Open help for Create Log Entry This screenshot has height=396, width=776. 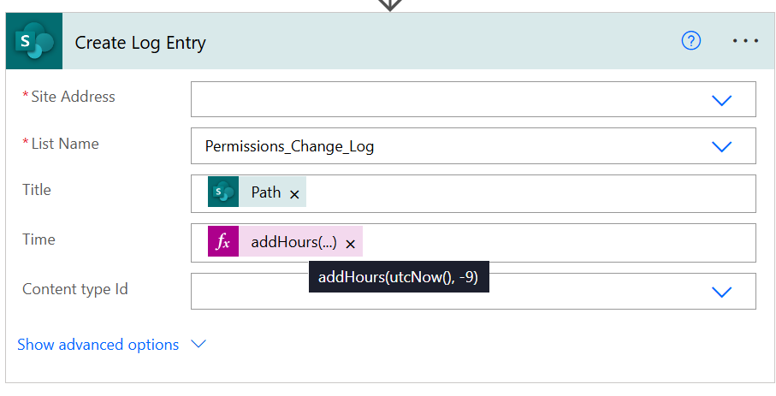tap(690, 41)
